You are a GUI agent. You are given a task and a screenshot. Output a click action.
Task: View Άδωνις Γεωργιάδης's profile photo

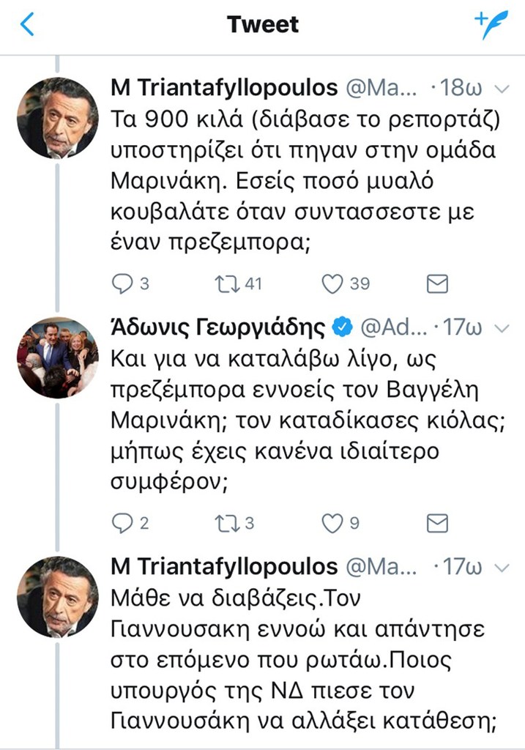tap(57, 357)
